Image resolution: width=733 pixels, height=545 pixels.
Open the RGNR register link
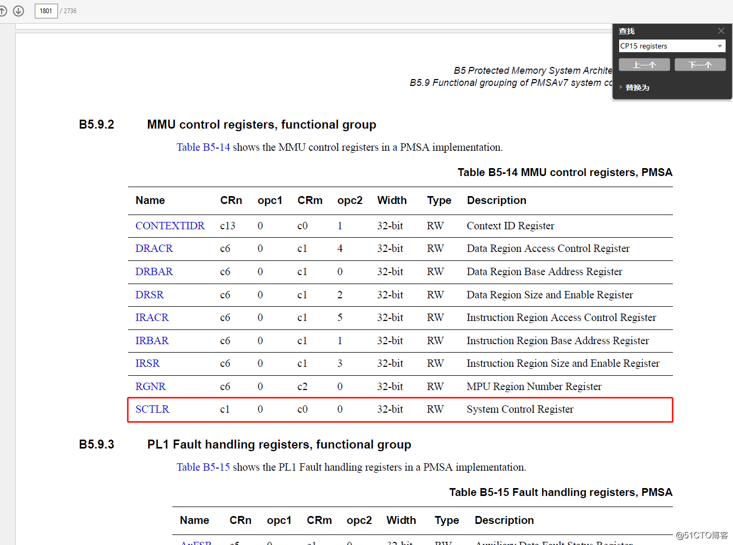coord(150,386)
